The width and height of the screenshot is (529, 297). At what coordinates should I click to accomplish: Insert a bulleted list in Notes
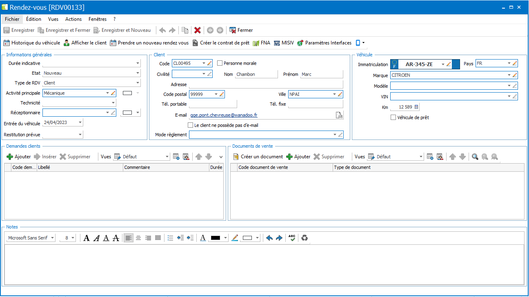tap(171, 238)
